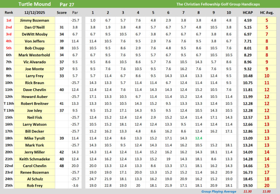Viewport: 280px width, 194px height.
Task: Click the 25th rank cell
Action: pyautogui.click(x=9, y=185)
